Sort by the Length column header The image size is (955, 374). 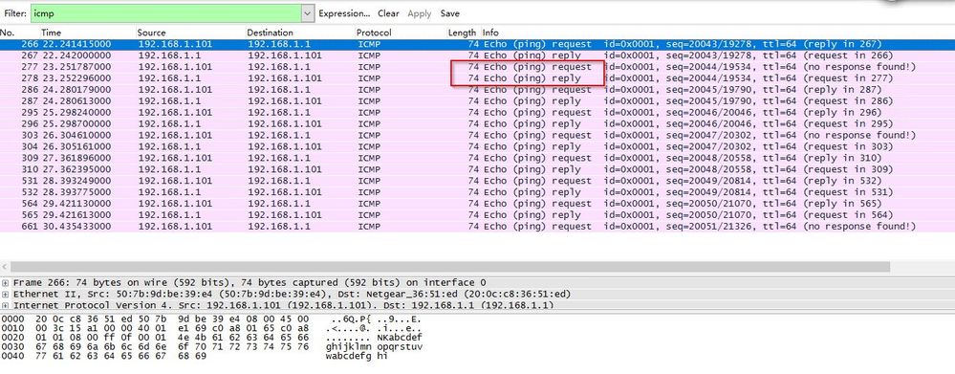[x=463, y=33]
